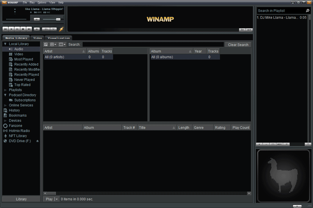Click the orange lightning bolt icon

[61, 29]
